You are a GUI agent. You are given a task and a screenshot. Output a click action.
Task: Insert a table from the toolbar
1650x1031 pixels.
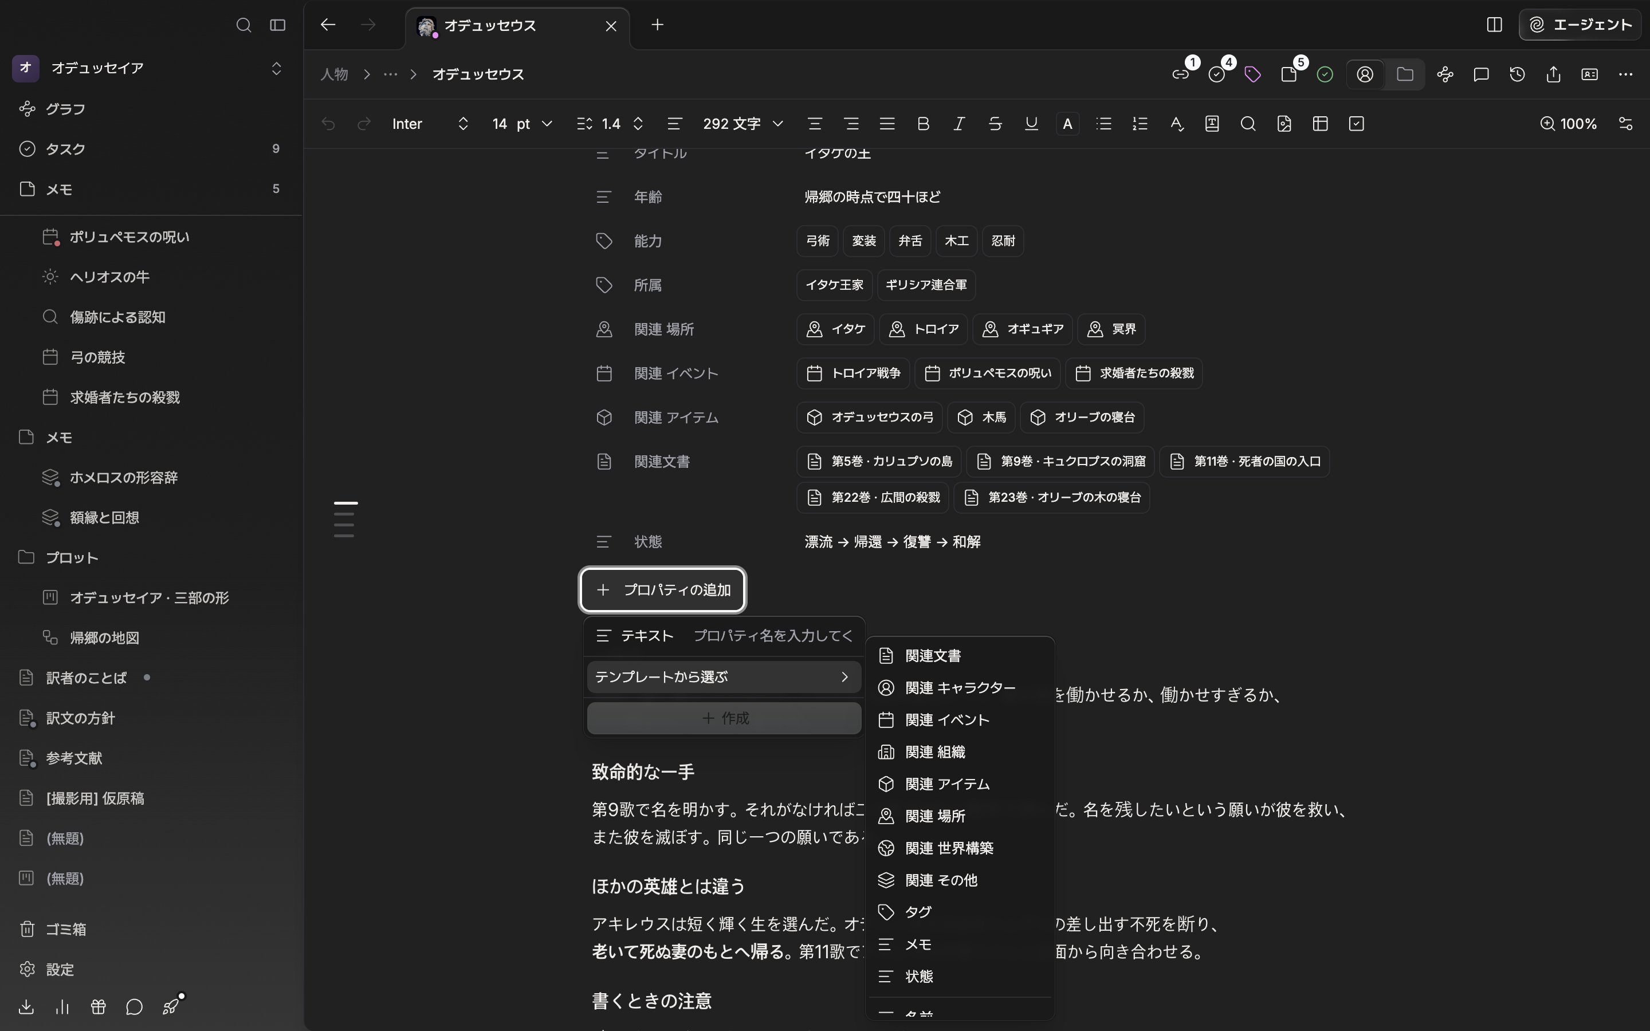point(1321,124)
